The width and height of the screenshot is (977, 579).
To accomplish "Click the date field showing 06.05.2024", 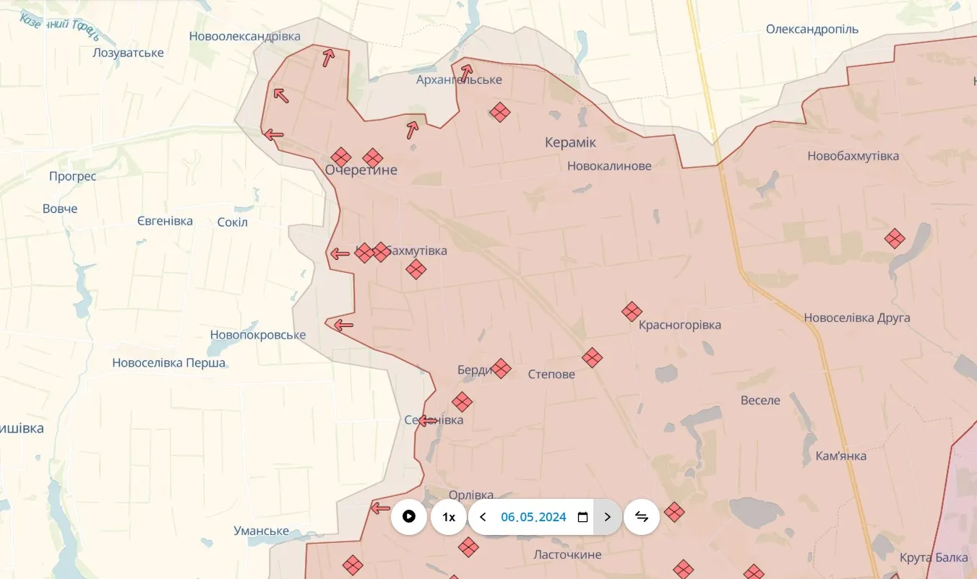I will [533, 517].
